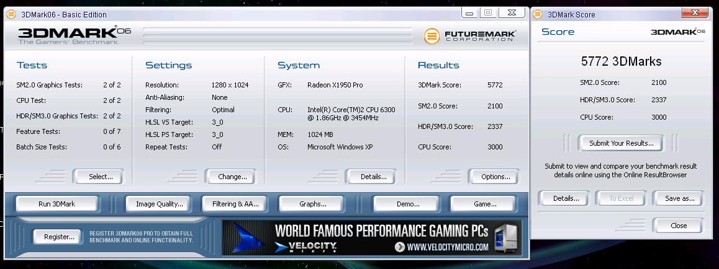Click the Options... button under Results

coord(494,177)
